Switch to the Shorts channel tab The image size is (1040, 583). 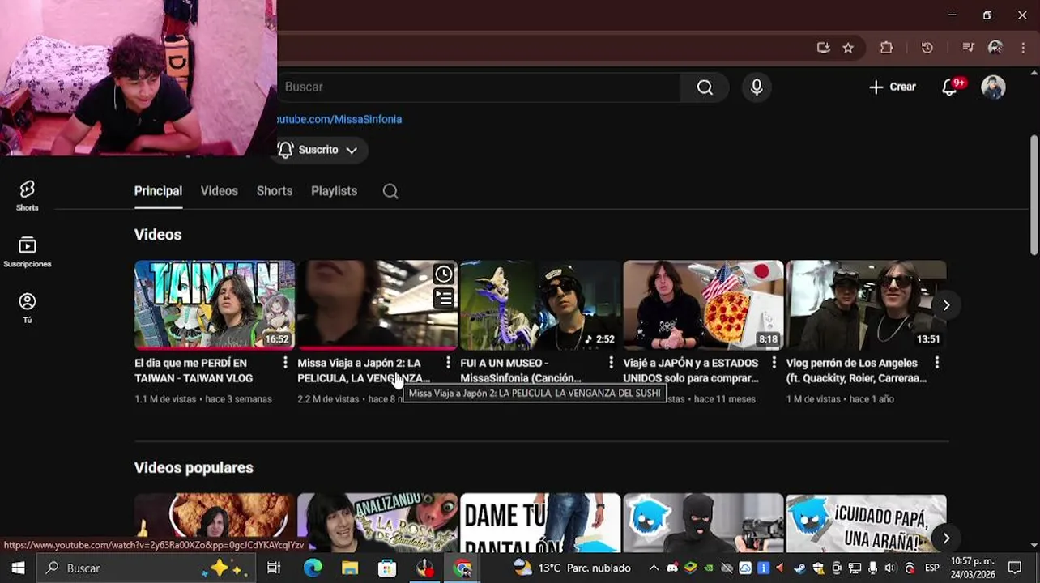coord(275,191)
